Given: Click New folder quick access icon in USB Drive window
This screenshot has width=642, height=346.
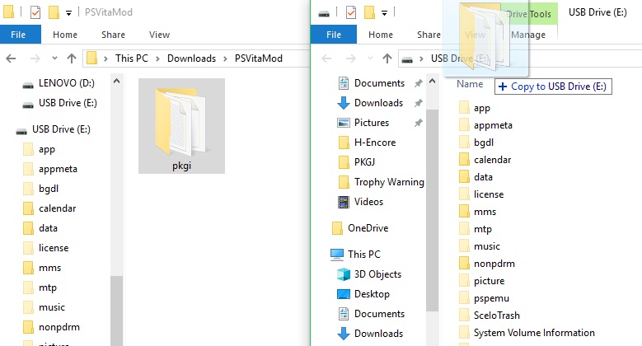Looking at the screenshot, I should click(x=370, y=12).
